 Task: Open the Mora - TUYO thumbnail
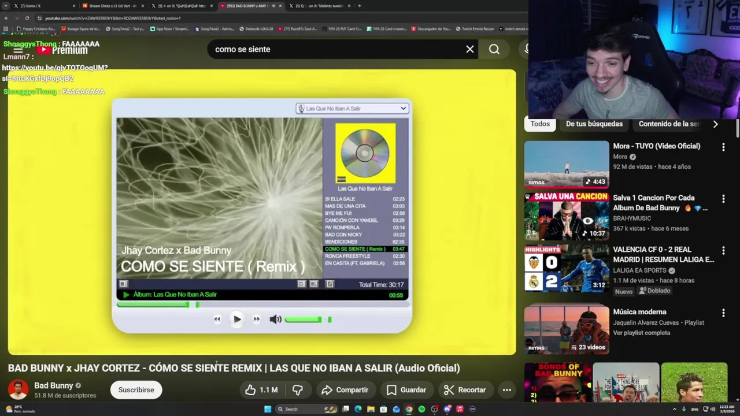pos(567,165)
